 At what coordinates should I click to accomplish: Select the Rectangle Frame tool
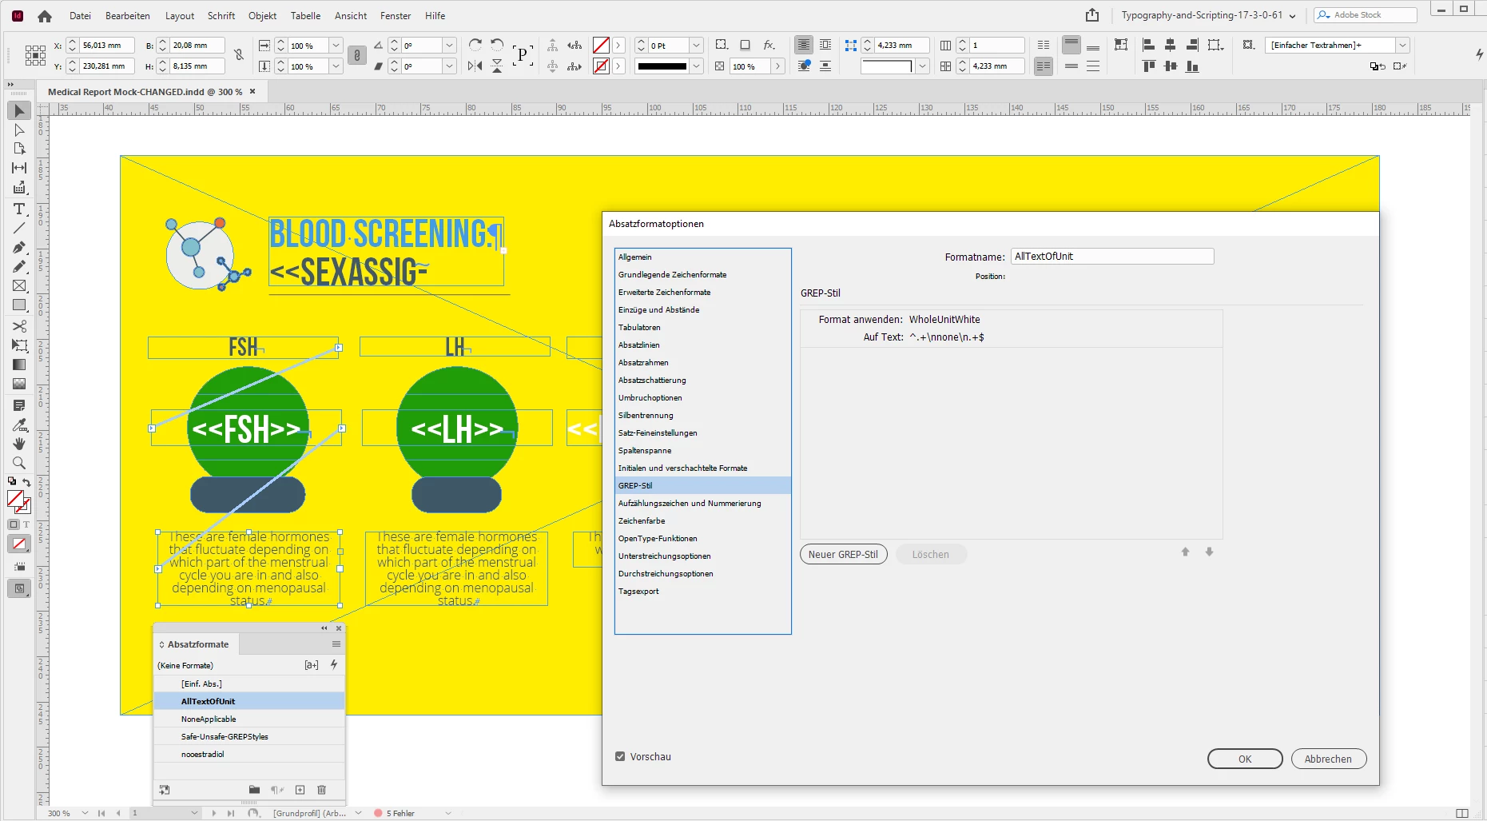pos(19,285)
